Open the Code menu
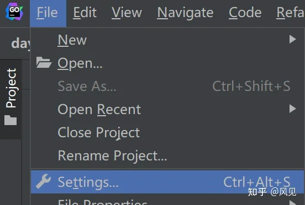Screen dimensions: 305x205 [x=245, y=13]
